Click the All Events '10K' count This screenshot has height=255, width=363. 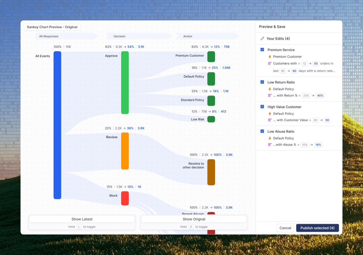click(68, 47)
